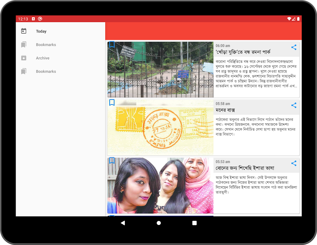Click the battery status icon
The height and width of the screenshot is (245, 317).
pyautogui.click(x=298, y=19)
